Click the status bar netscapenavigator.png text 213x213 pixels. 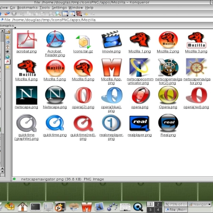tap(42, 179)
